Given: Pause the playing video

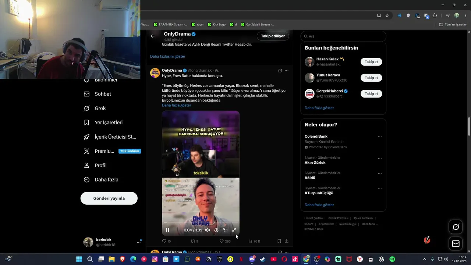Looking at the screenshot, I should pyautogui.click(x=167, y=230).
